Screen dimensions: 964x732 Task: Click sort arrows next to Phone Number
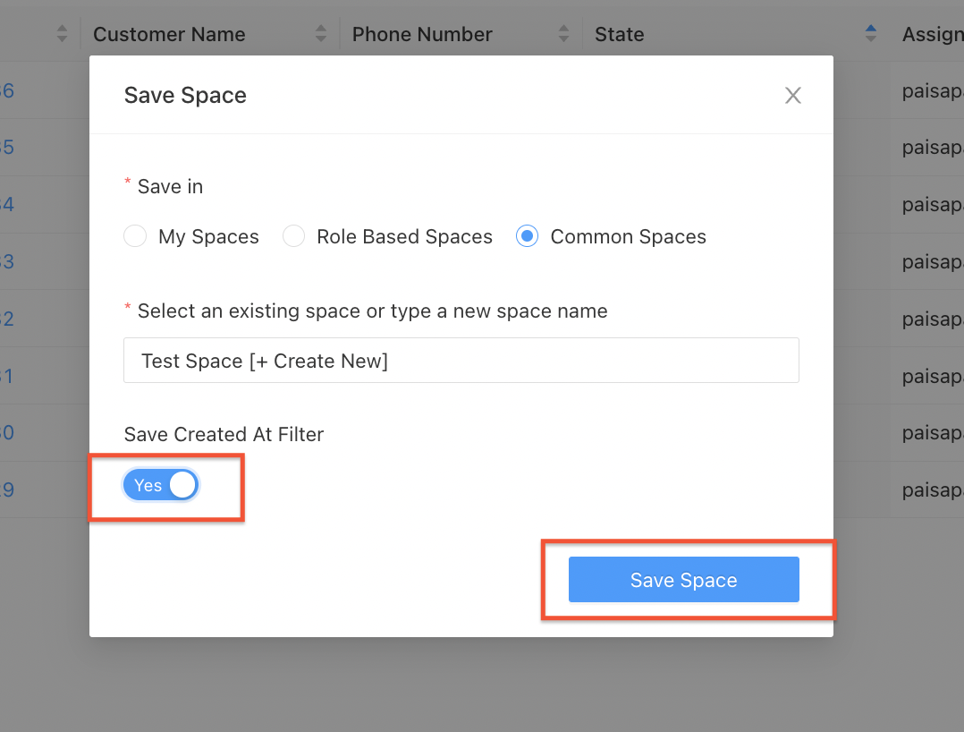tap(563, 34)
